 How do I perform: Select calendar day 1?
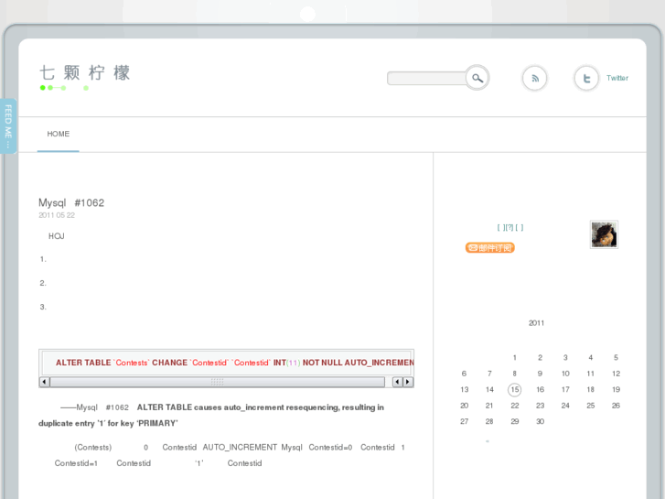pyautogui.click(x=514, y=358)
